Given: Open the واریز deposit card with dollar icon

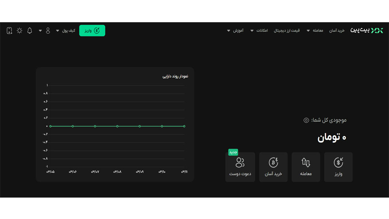Looking at the screenshot, I should tap(338, 167).
